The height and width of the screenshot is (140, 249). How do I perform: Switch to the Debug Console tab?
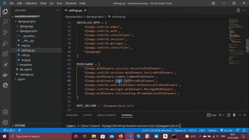coord(107,115)
